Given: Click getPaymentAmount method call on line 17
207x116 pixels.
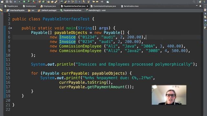Looking at the screenshot, I should (x=106, y=87).
